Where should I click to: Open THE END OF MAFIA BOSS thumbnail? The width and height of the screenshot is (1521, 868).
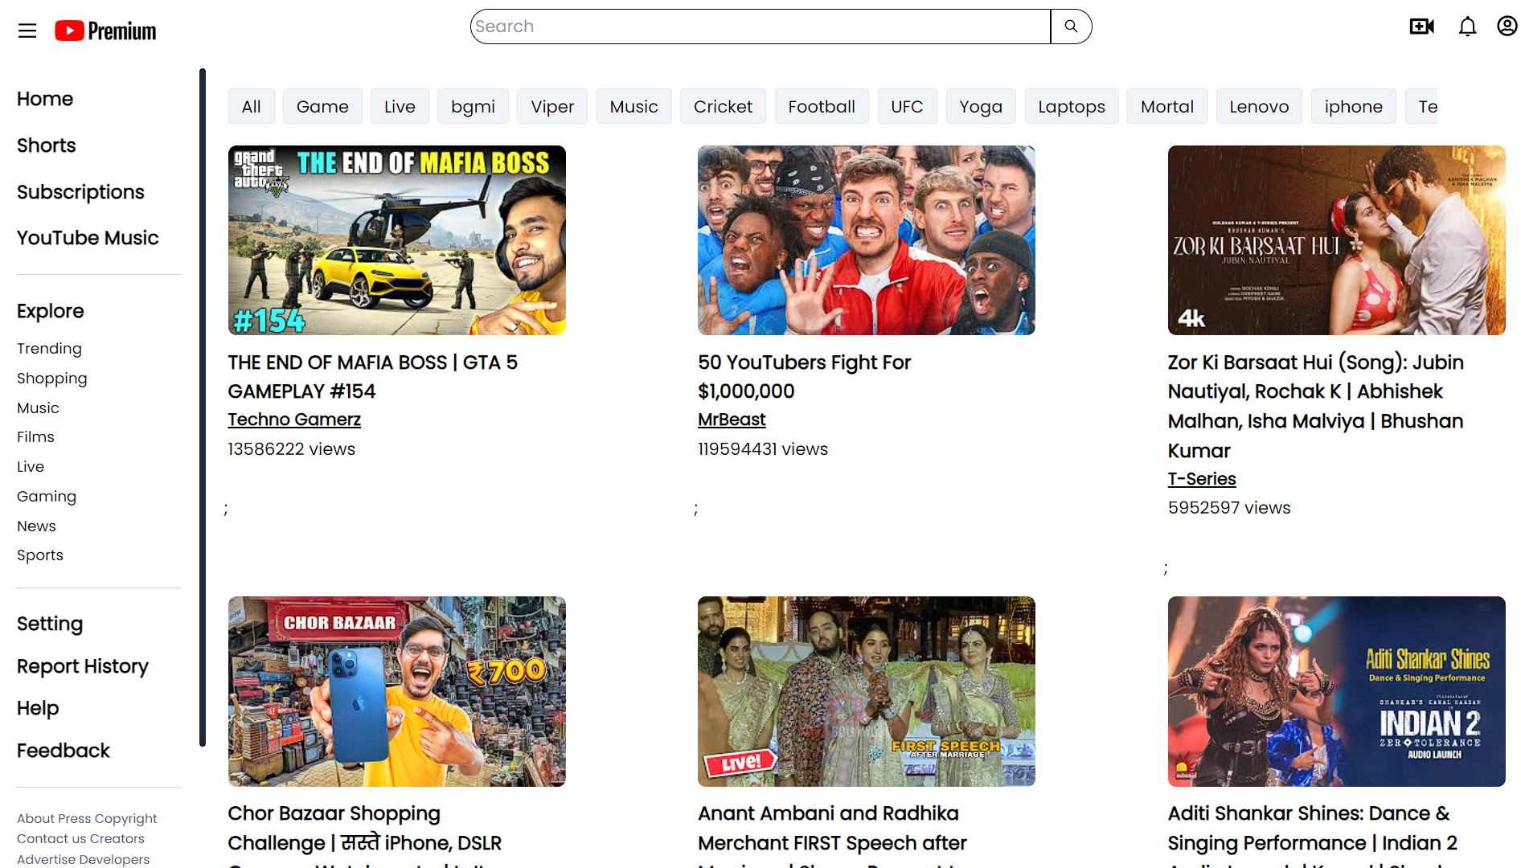coord(397,240)
